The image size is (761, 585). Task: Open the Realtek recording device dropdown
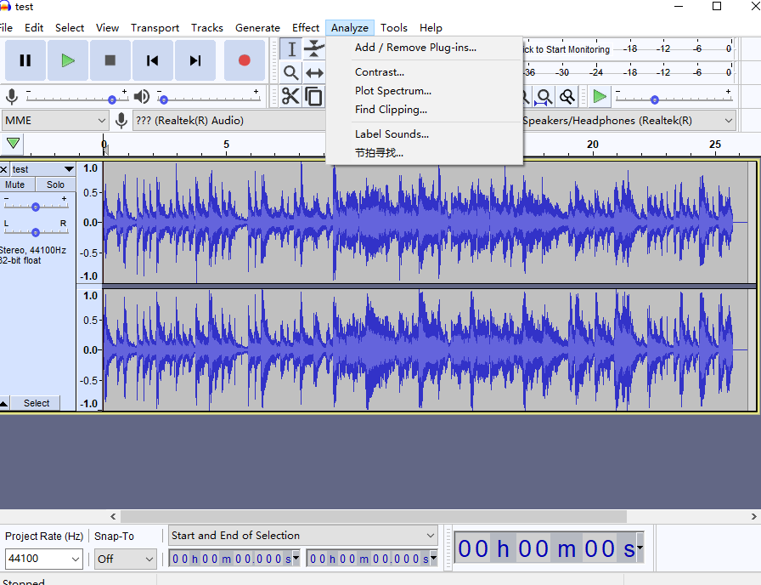[229, 121]
